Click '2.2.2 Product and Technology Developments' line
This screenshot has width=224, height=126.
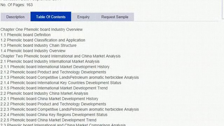pyautogui.click(x=53, y=104)
